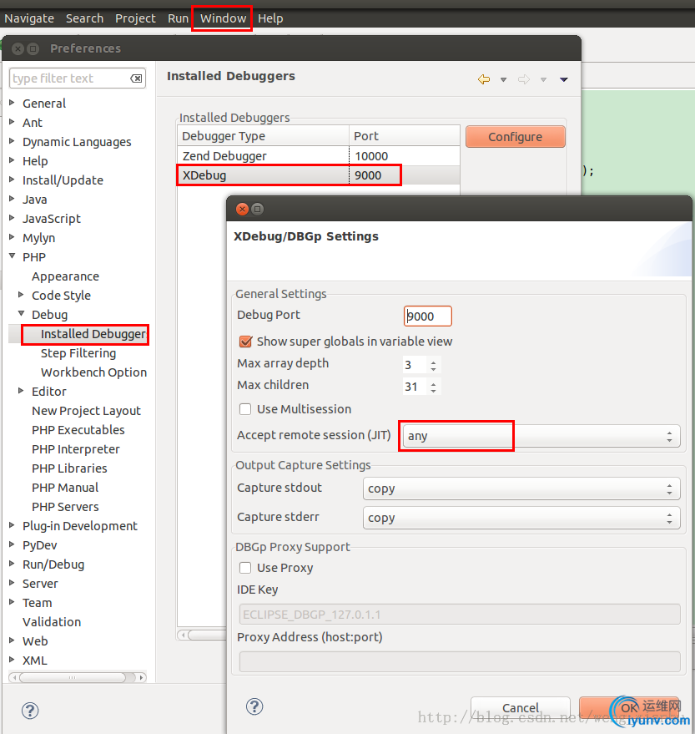
Task: Expand the Code Style node
Action: 22,295
